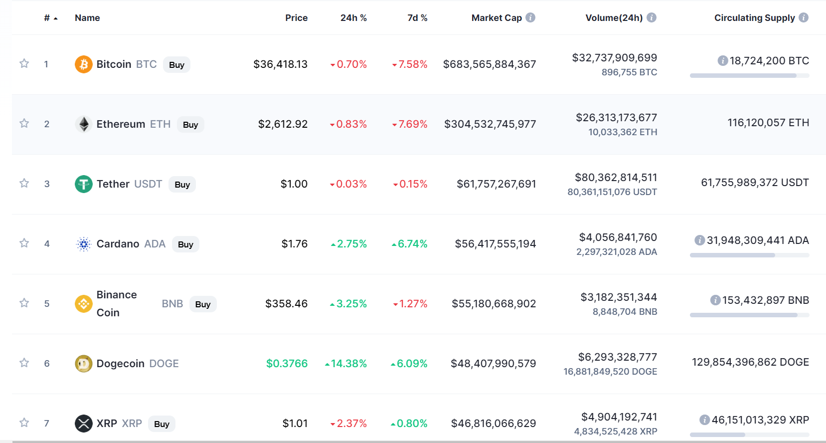
Task: Open the Binance Coin name link
Action: pyautogui.click(x=116, y=303)
